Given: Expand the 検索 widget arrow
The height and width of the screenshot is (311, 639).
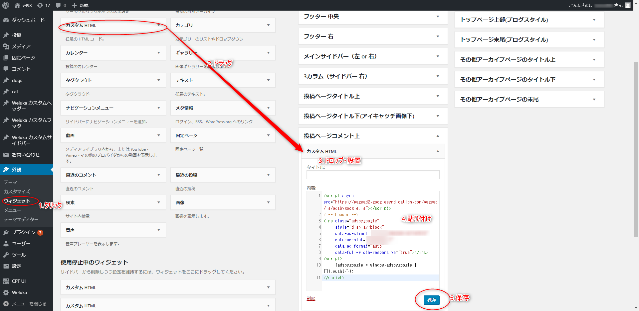Looking at the screenshot, I should click(159, 202).
